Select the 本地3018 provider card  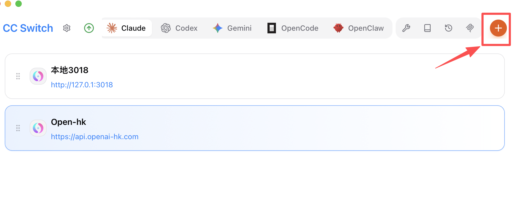pyautogui.click(x=265, y=76)
